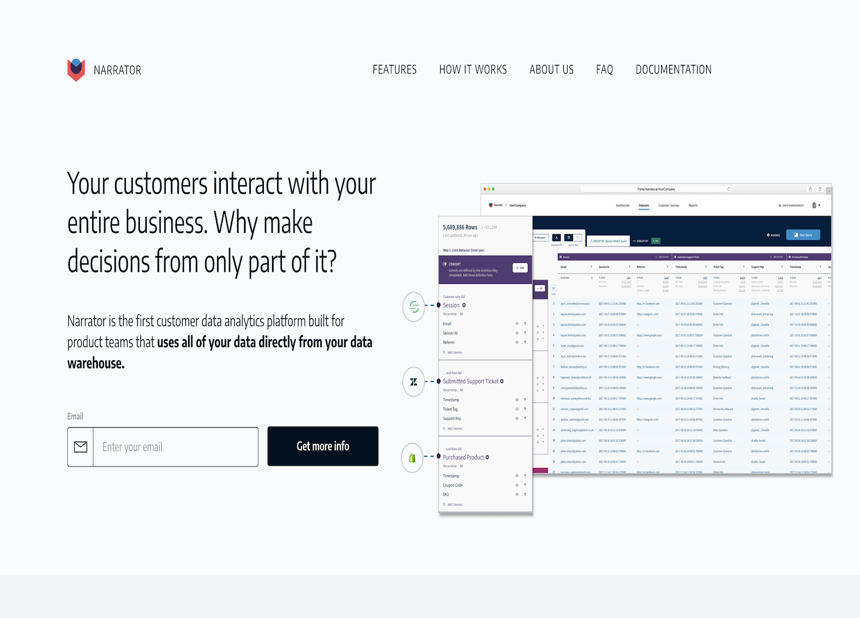Toggle visibility eye for Referrer column
Image resolution: width=860 pixels, height=618 pixels.
click(517, 342)
